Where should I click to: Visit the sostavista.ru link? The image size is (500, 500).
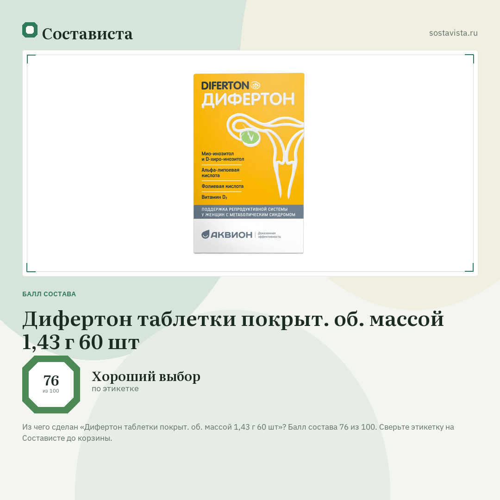453,33
